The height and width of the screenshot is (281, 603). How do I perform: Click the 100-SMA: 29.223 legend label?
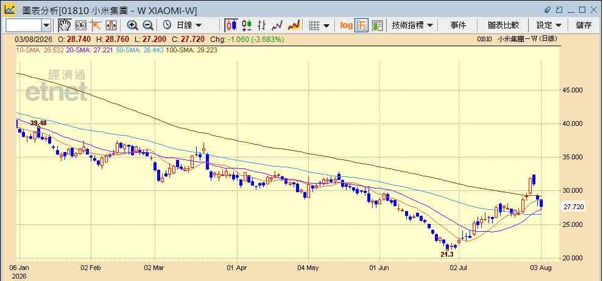pos(191,50)
